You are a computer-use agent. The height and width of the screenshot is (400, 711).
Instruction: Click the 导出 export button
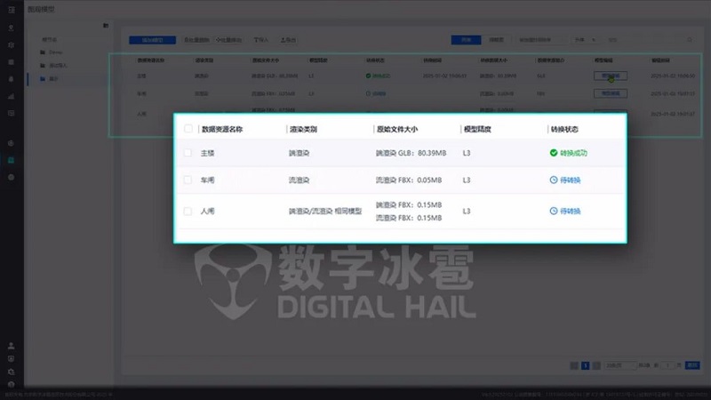(288, 40)
